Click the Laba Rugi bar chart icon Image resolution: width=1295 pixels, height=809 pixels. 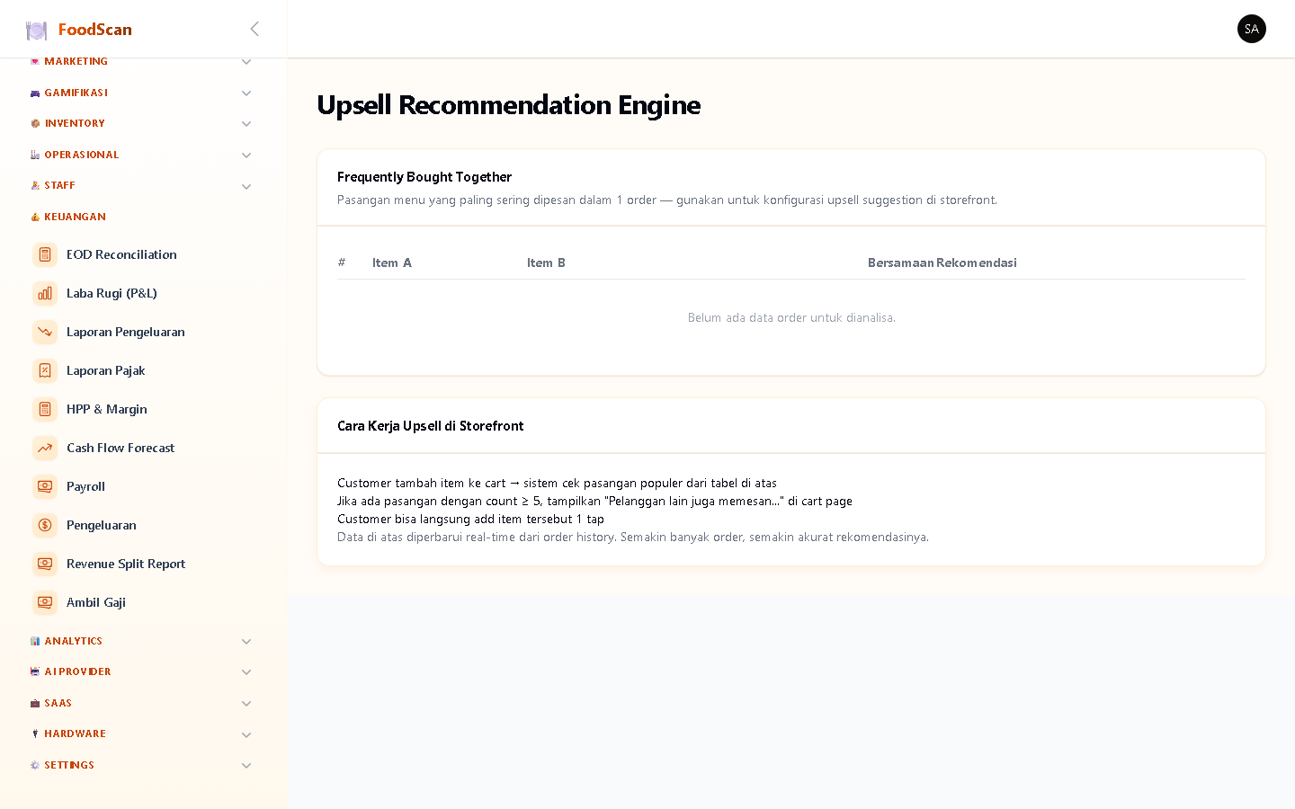pyautogui.click(x=45, y=293)
